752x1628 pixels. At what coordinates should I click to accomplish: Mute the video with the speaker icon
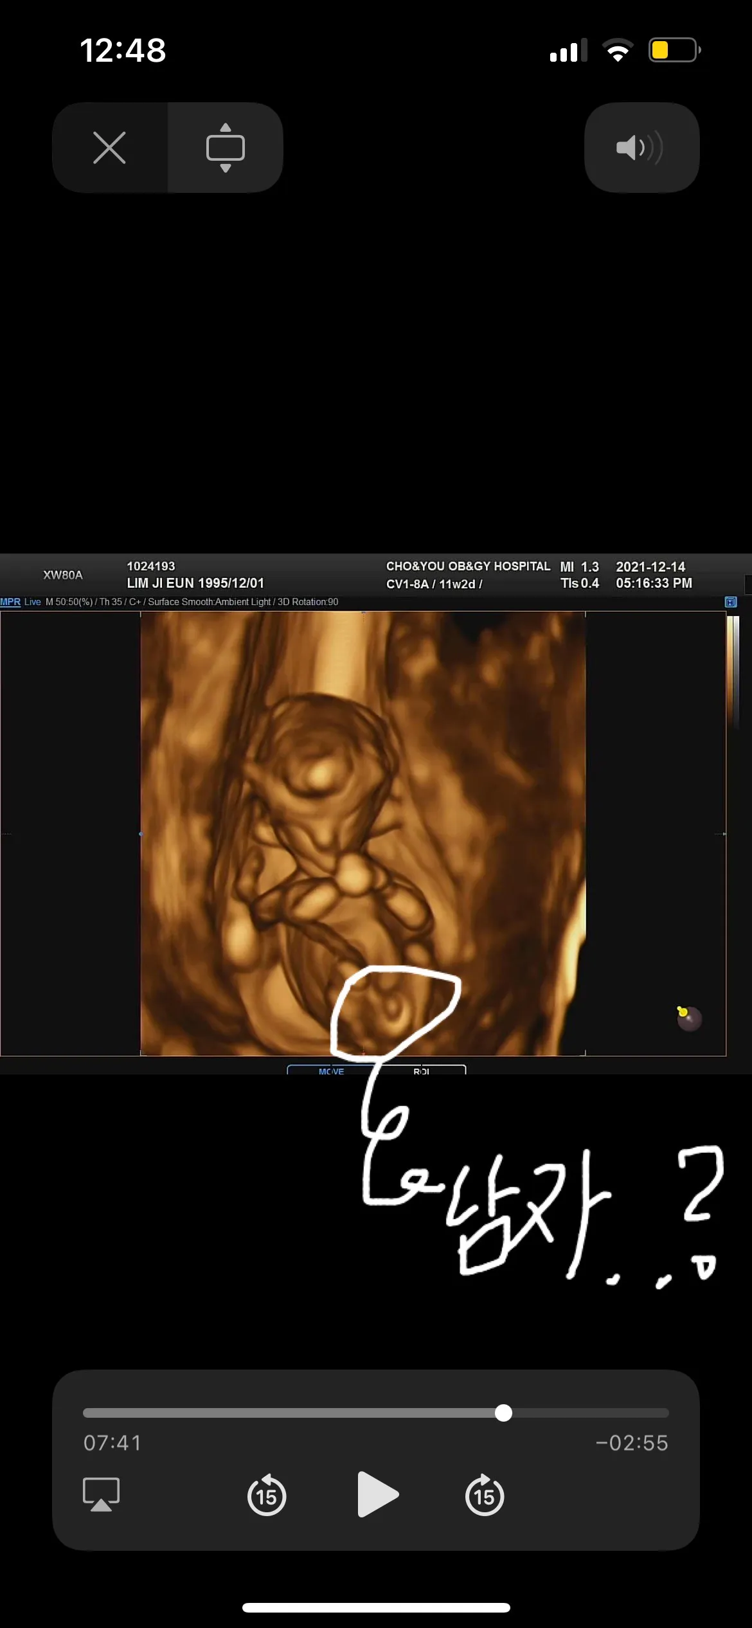(x=641, y=148)
